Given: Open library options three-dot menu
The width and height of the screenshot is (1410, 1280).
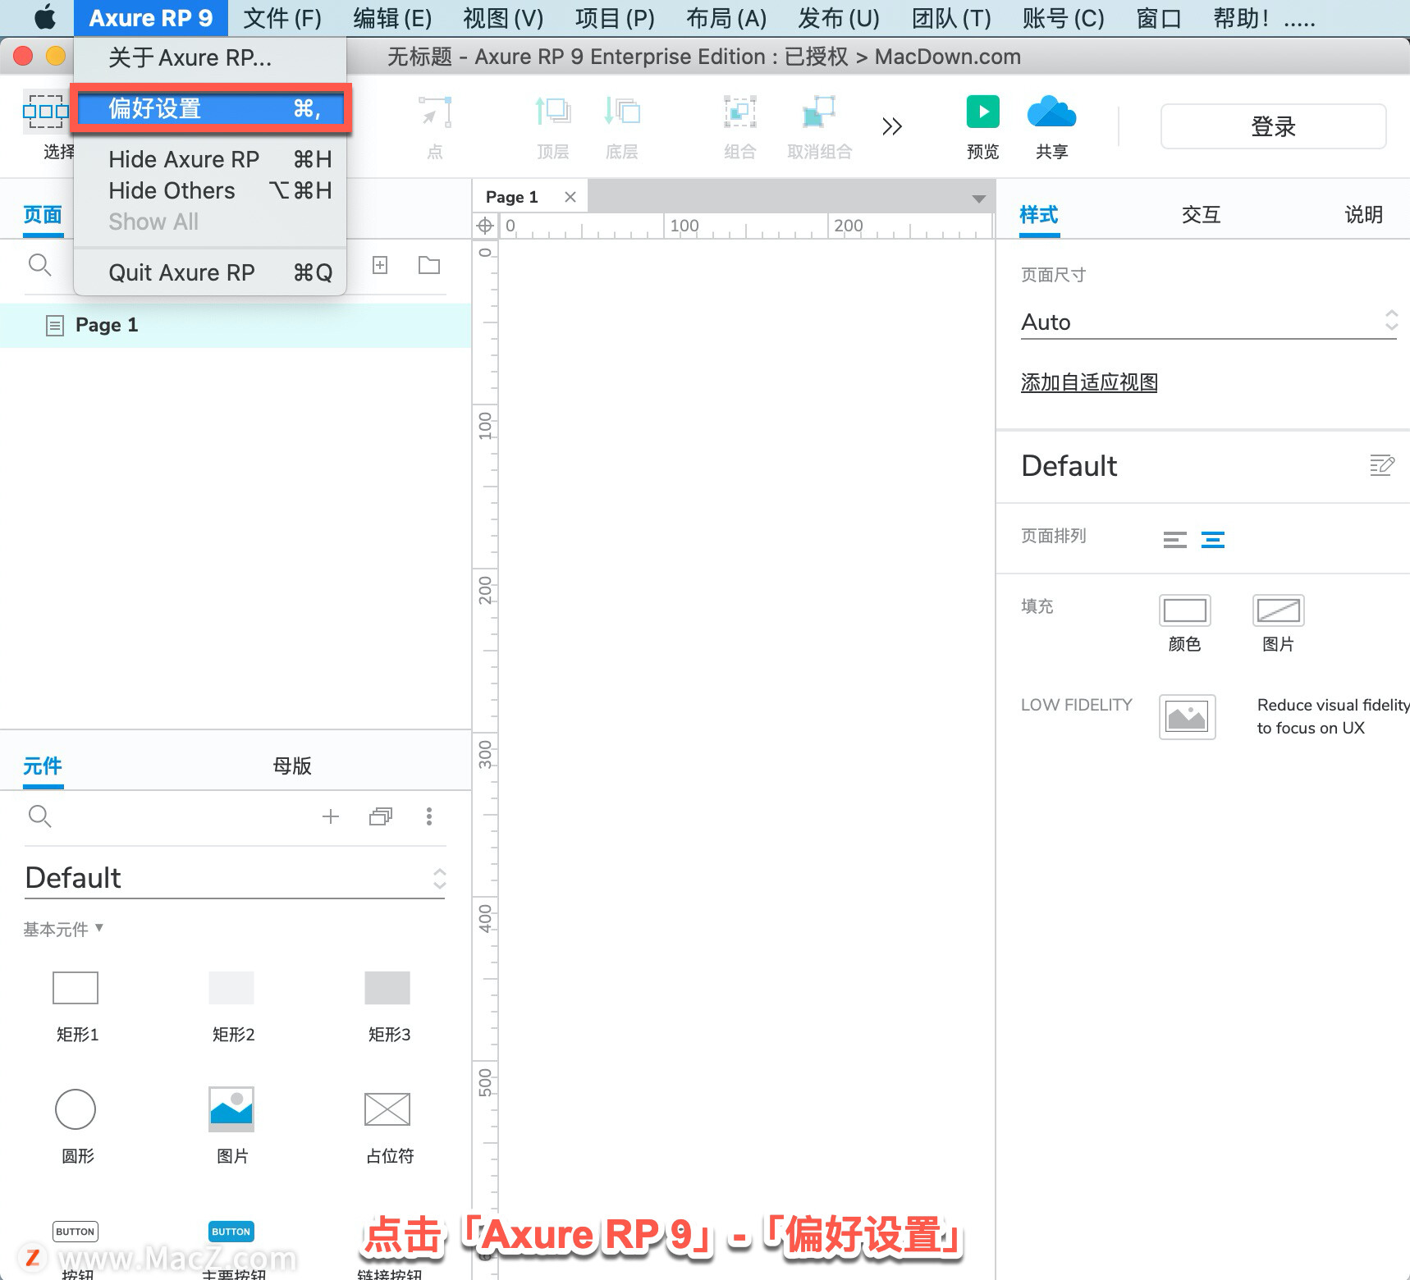Looking at the screenshot, I should click(428, 816).
